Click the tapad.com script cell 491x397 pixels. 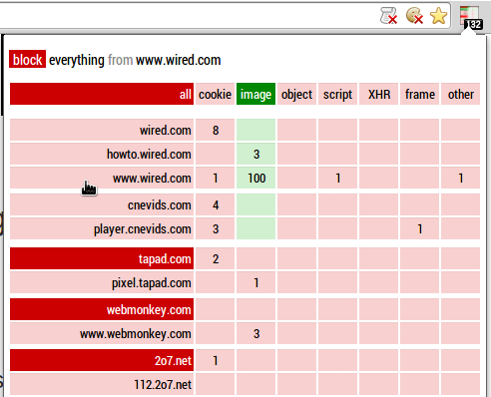(x=337, y=258)
